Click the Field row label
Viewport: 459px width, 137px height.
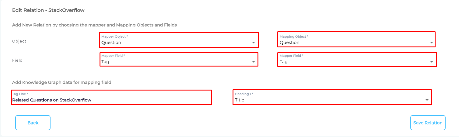[x=17, y=60]
